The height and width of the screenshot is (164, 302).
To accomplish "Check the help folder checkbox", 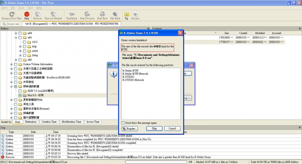I will point(25,46).
